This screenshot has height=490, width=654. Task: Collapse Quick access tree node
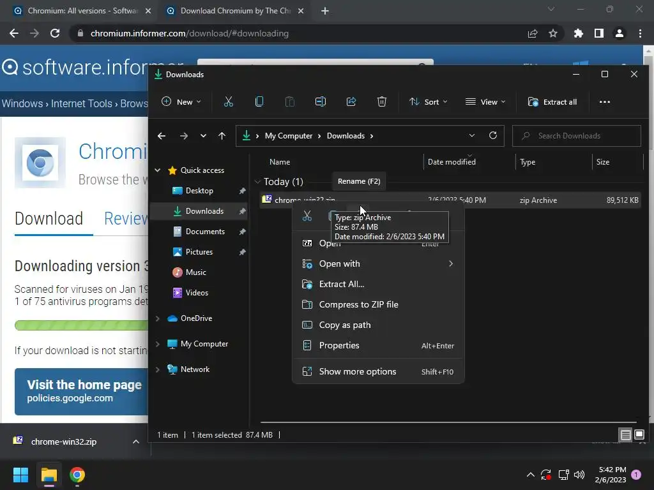(158, 170)
